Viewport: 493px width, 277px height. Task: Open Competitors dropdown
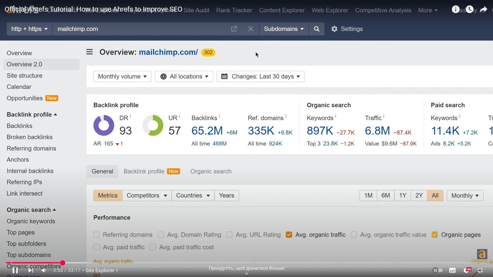click(x=147, y=195)
